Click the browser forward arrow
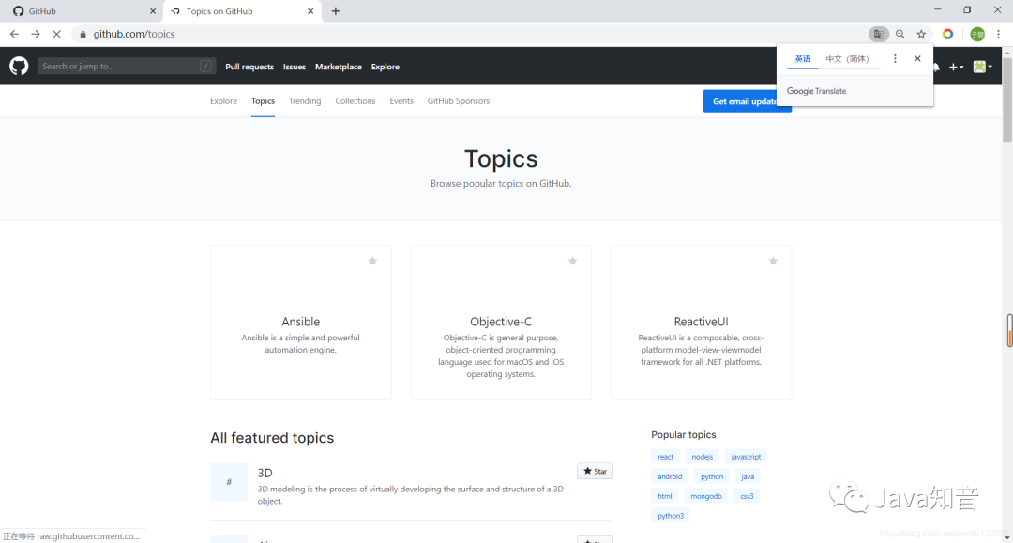The width and height of the screenshot is (1013, 543). (36, 34)
